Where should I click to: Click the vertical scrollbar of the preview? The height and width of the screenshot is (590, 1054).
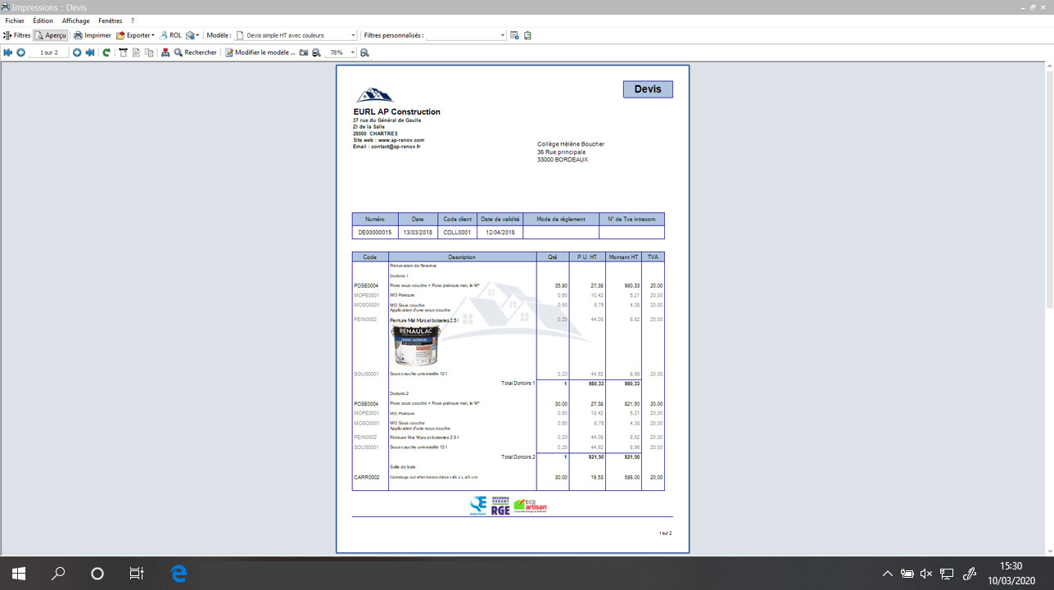pos(1049,188)
